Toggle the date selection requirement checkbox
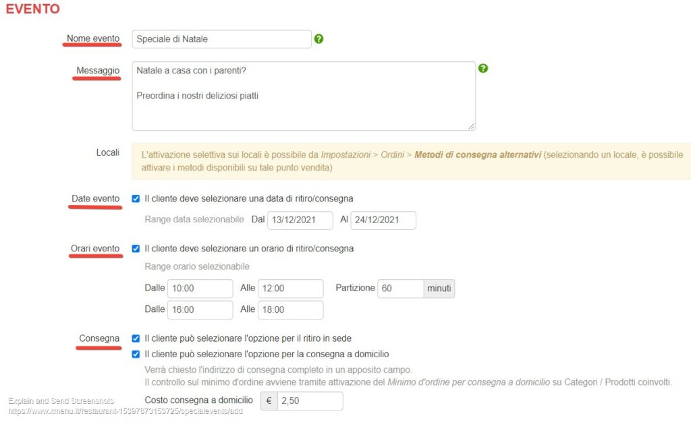The image size is (691, 424). pos(136,199)
